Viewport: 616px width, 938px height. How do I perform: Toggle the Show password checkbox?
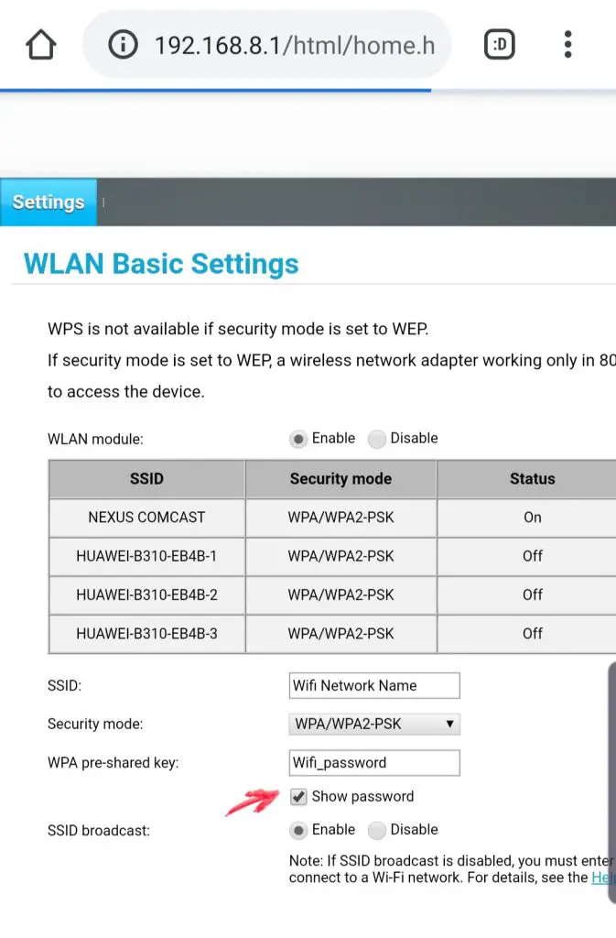tap(299, 797)
